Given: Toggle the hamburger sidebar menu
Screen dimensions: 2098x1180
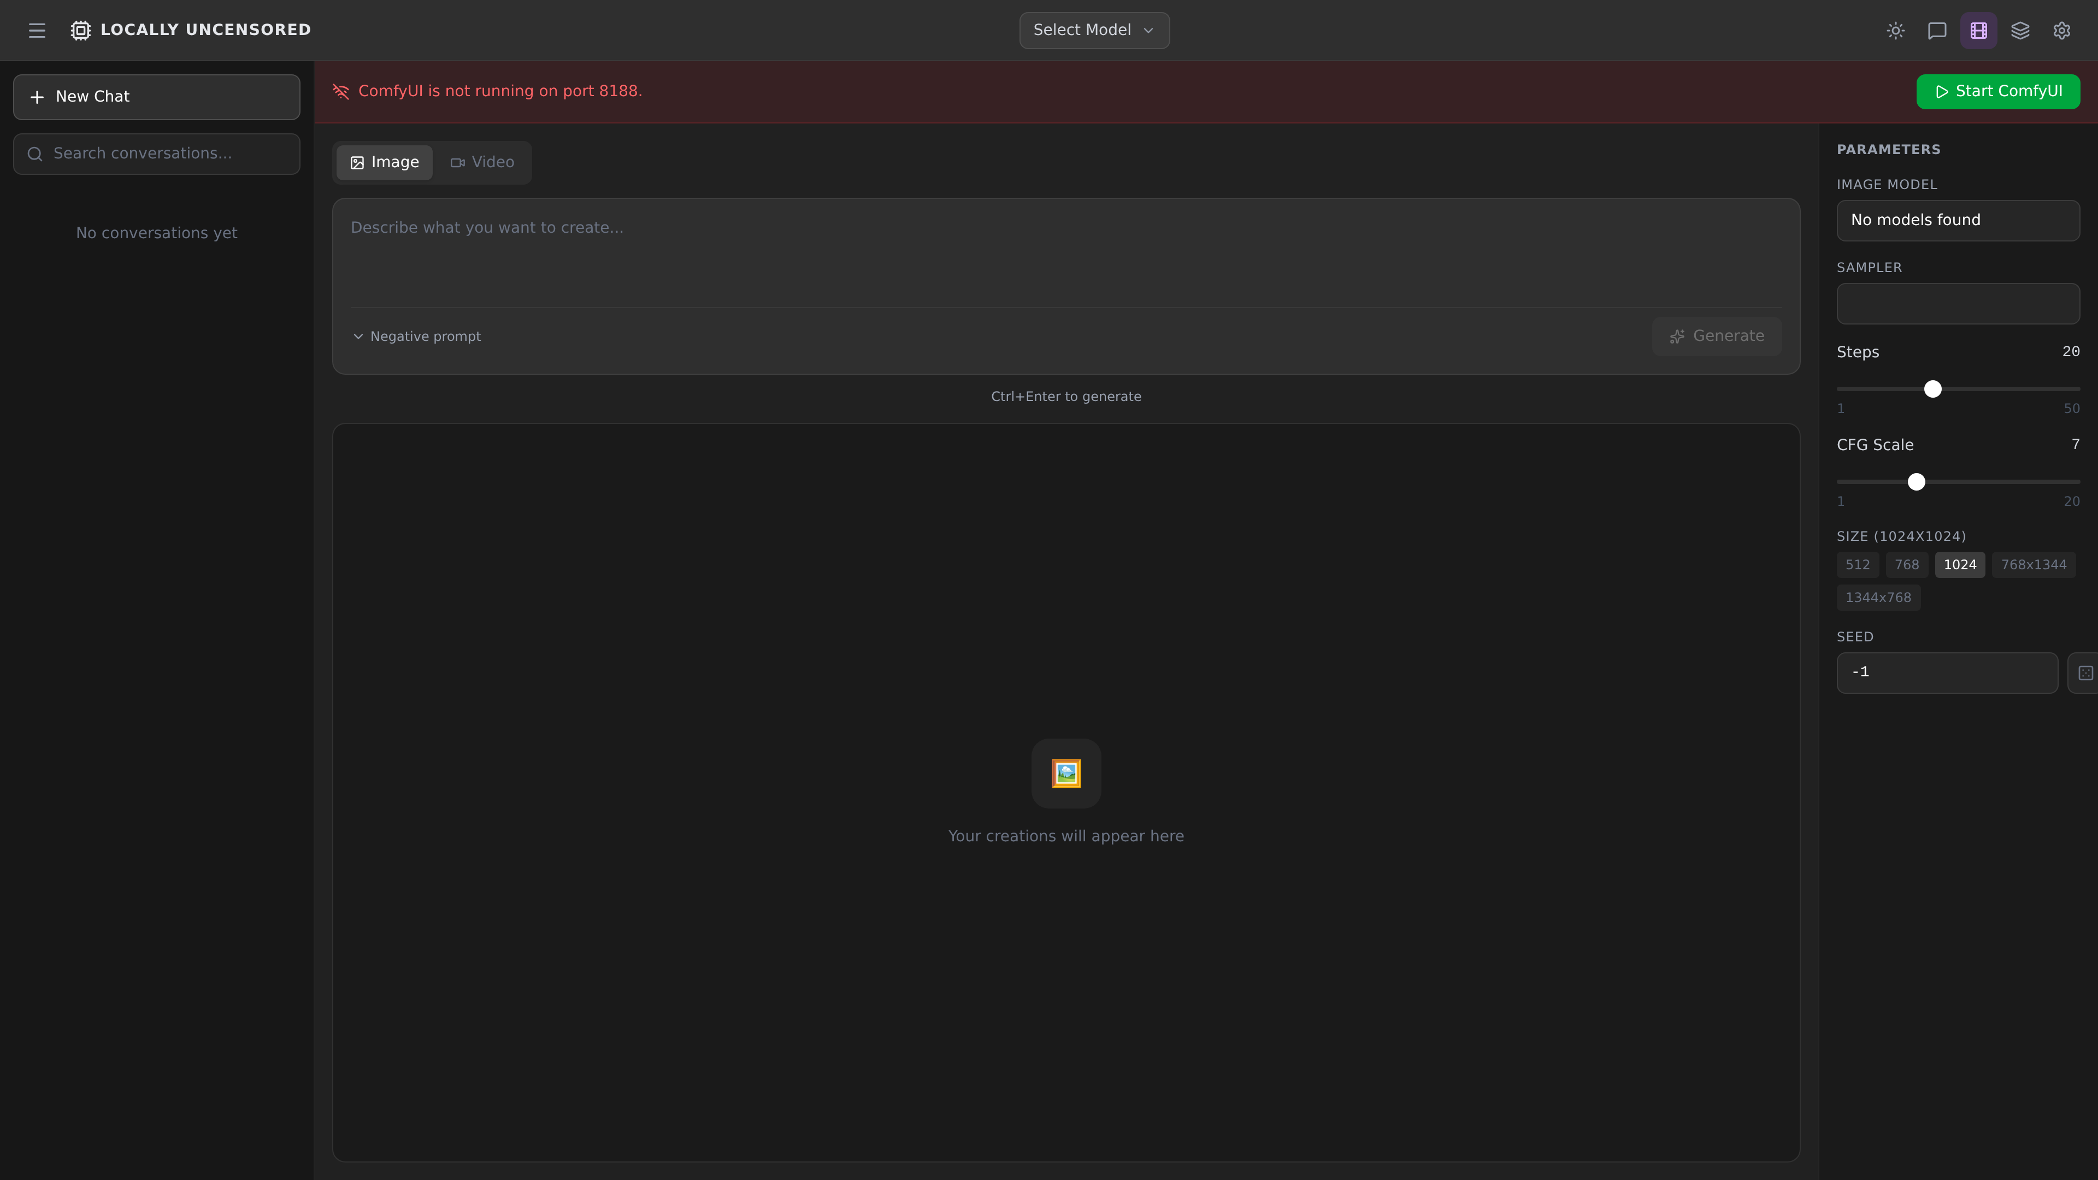Looking at the screenshot, I should tap(37, 31).
